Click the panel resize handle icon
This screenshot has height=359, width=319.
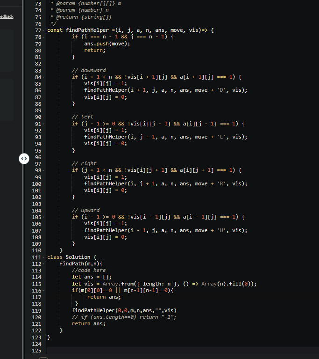24,159
